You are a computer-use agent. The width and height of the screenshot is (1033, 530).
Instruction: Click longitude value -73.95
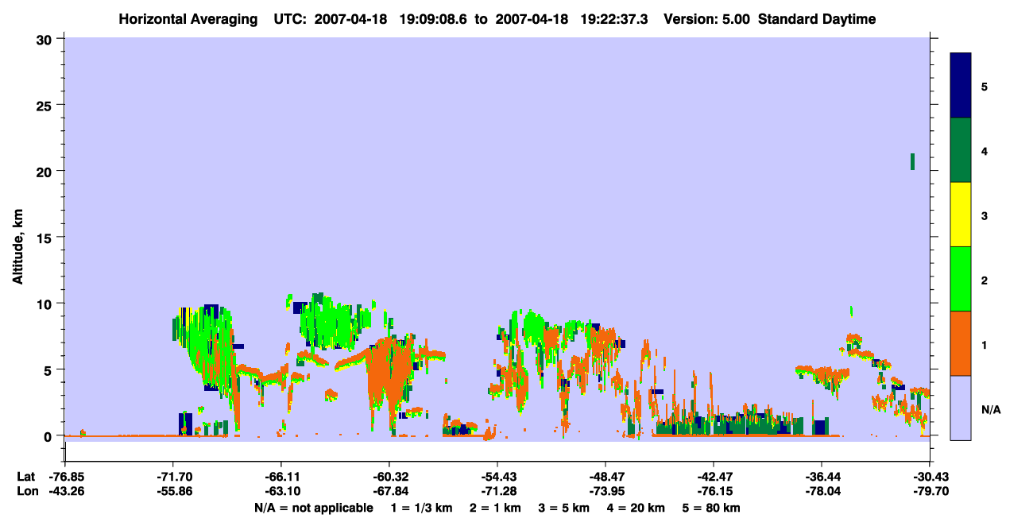point(605,491)
